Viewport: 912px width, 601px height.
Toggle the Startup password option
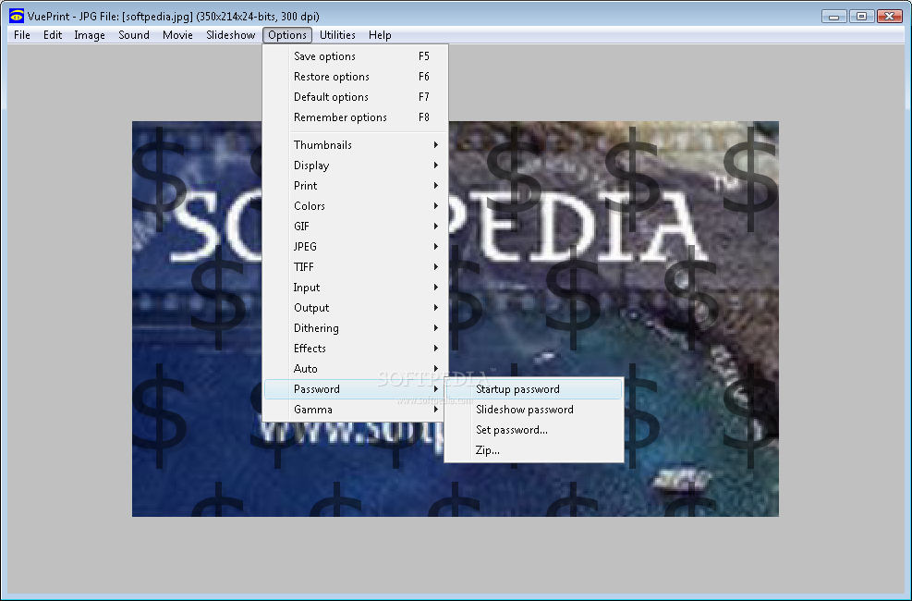click(x=534, y=389)
